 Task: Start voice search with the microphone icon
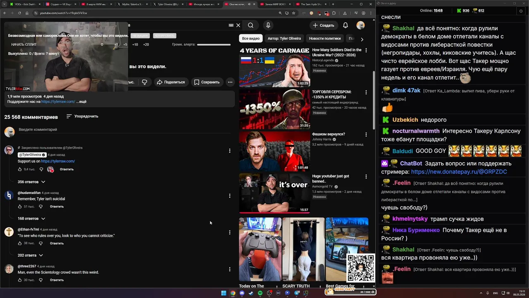point(268,25)
